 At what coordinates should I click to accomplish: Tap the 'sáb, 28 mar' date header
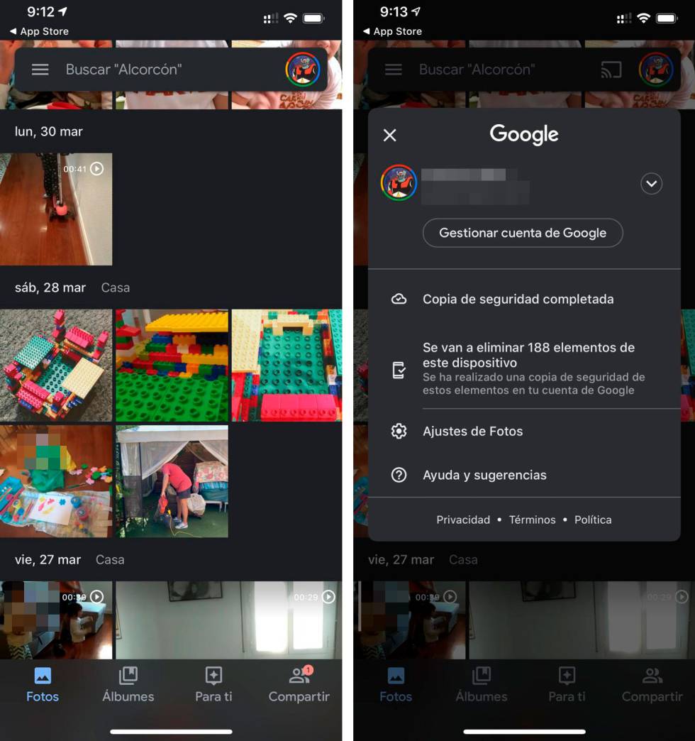(x=50, y=287)
